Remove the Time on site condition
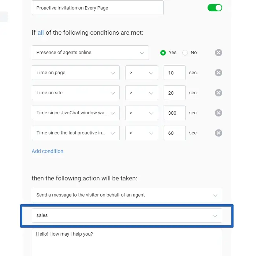Viewport: 261px width, 256px height. pos(218,93)
